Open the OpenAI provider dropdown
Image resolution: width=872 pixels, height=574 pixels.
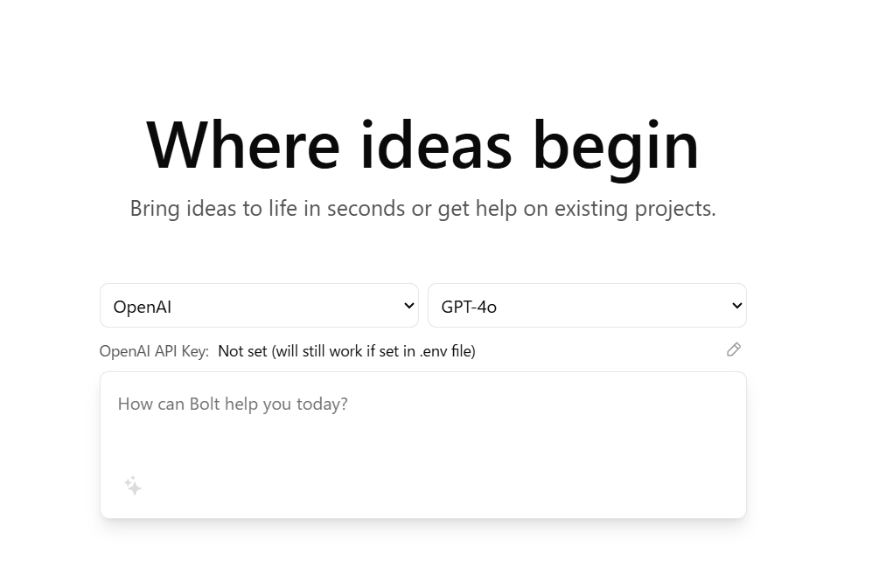259,306
